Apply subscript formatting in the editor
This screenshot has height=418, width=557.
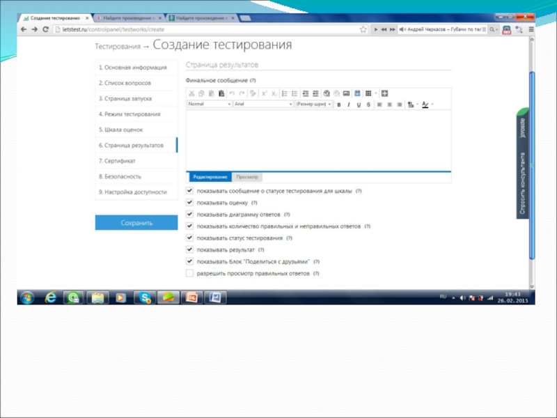tap(274, 93)
